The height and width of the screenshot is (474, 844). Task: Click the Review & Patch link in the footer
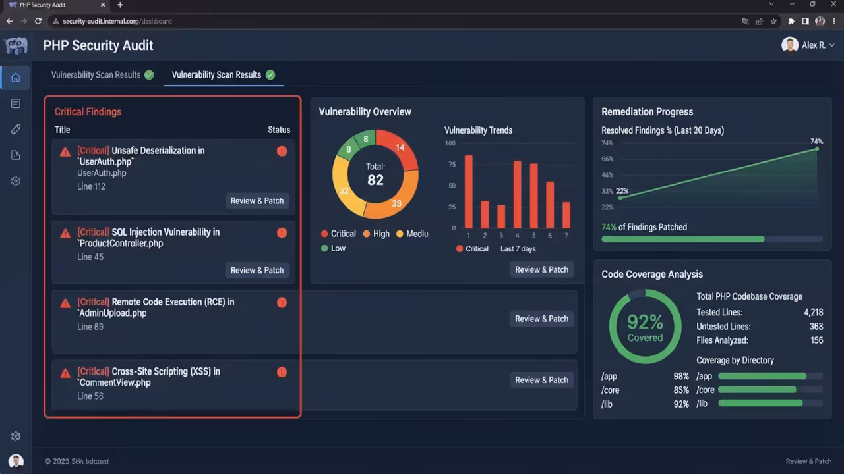point(808,461)
